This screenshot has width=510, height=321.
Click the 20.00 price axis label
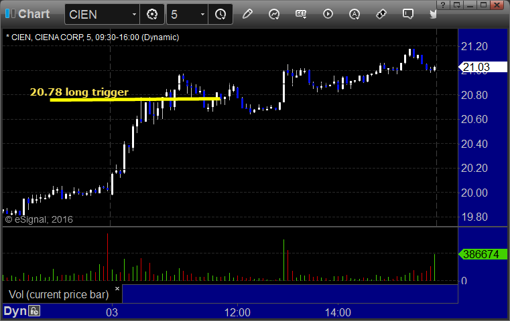pos(474,193)
